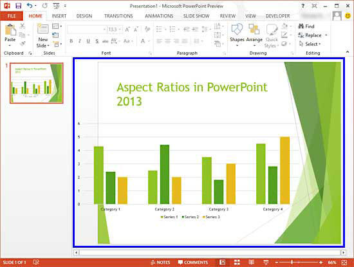This screenshot has height=267, width=354.
Task: Select slide 1 thumbnail
Action: [x=36, y=83]
